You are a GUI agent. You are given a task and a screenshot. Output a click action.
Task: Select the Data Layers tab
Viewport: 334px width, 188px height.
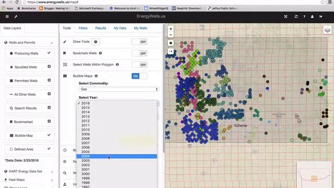(x=13, y=28)
